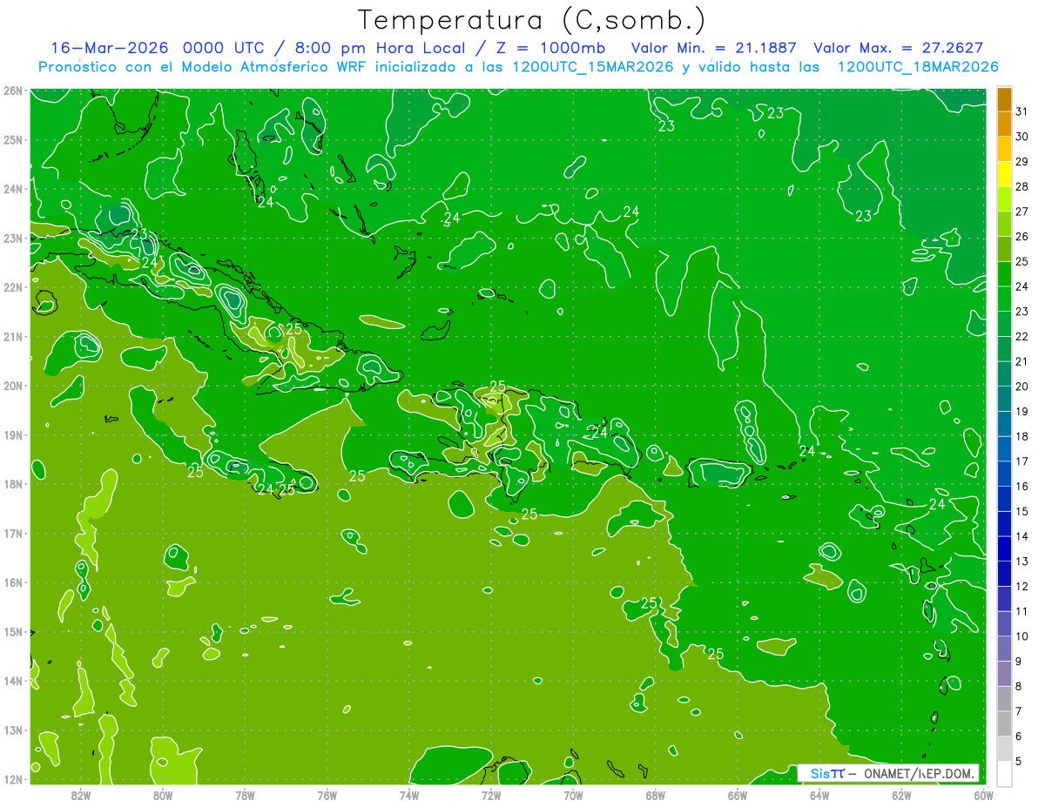Click the "20" label on the color scale
Viewport: 1045px width, 807px height.
(x=1021, y=387)
